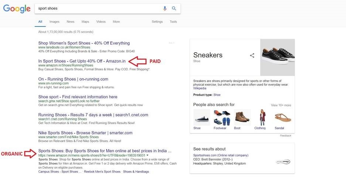This screenshot has width=346, height=179.
Task: Click the Google logo
Action: pyautogui.click(x=16, y=8)
